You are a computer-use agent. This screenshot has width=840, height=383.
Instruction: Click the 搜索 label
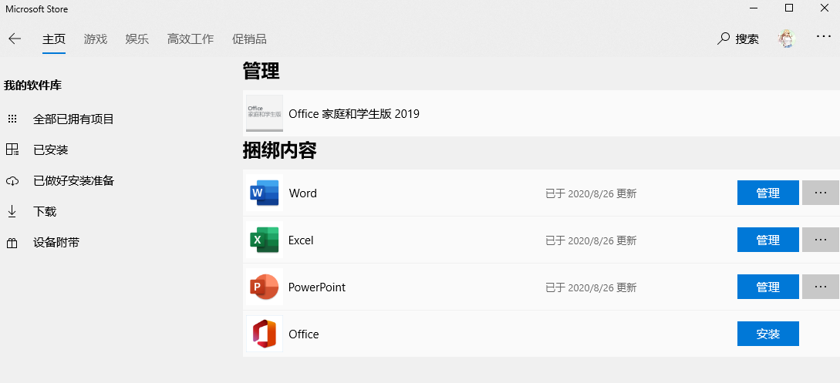coord(747,39)
